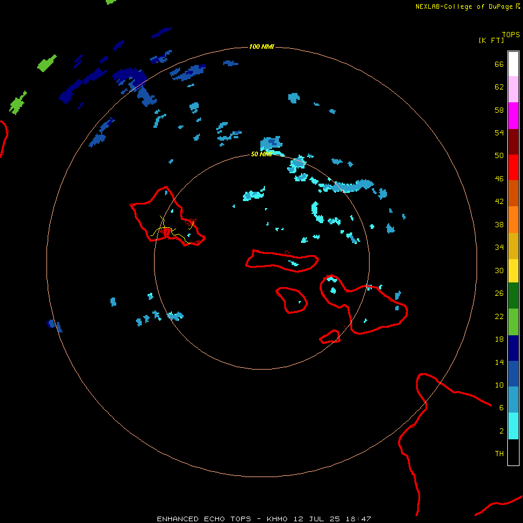Screen dimensions: 523x523
Task: Click the '100 NMI' range ring label
Action: (x=261, y=46)
